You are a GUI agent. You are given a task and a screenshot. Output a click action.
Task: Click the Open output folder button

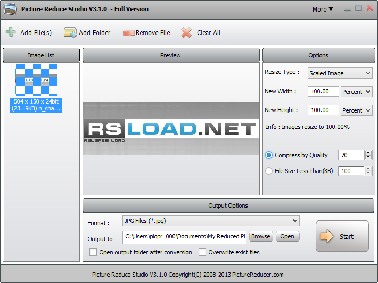287,236
